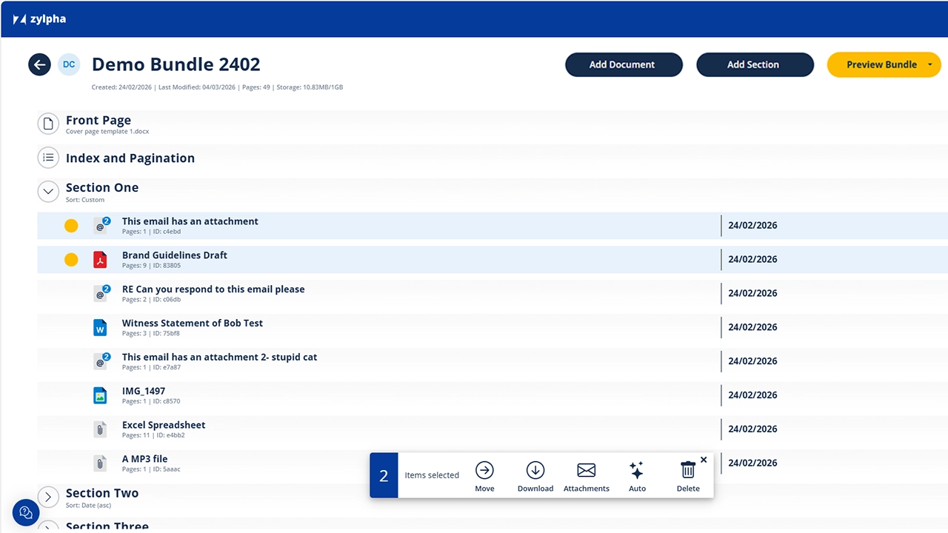The height and width of the screenshot is (533, 948).
Task: Click the PDF icon on Brand Guidelines Draft
Action: pyautogui.click(x=100, y=259)
